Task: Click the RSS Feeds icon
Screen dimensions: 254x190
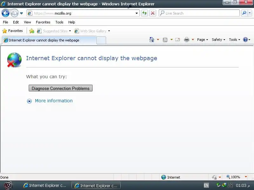Action: [165, 40]
